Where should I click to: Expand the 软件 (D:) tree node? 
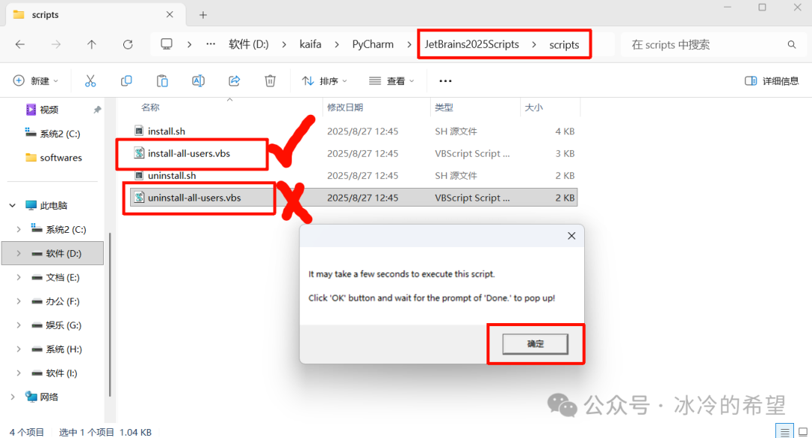click(19, 254)
